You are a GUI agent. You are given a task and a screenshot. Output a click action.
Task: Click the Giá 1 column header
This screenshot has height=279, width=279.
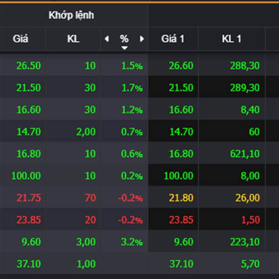(173, 39)
